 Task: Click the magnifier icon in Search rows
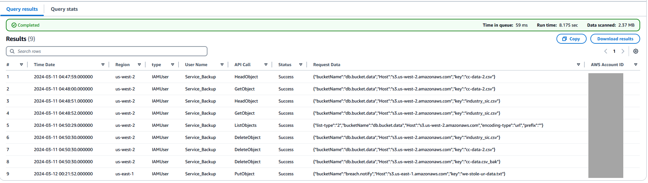pos(12,52)
